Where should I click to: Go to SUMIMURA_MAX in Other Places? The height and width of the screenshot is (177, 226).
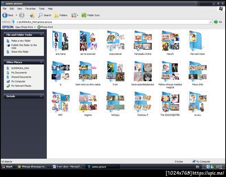pyautogui.click(x=20, y=68)
